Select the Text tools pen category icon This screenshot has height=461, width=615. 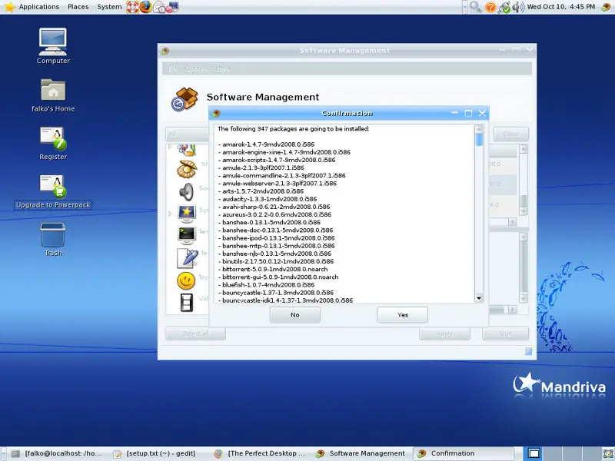187,257
